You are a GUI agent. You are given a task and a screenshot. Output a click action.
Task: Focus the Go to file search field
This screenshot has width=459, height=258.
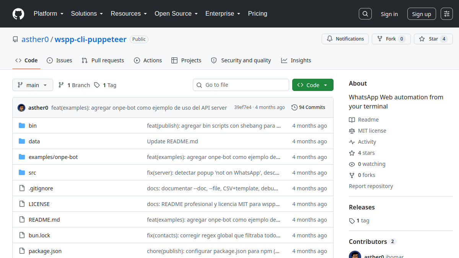[241, 85]
